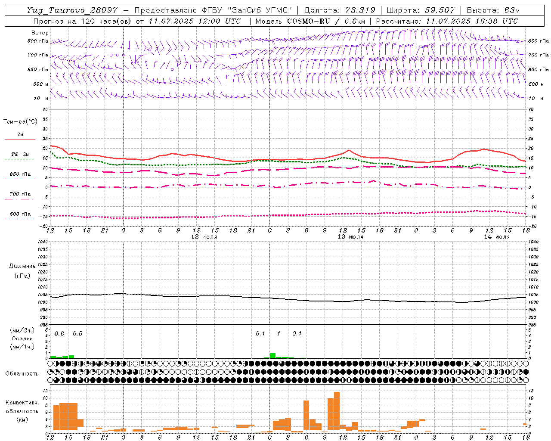Click the Давление pressure panel label
551x441 pixels.
click(x=22, y=266)
